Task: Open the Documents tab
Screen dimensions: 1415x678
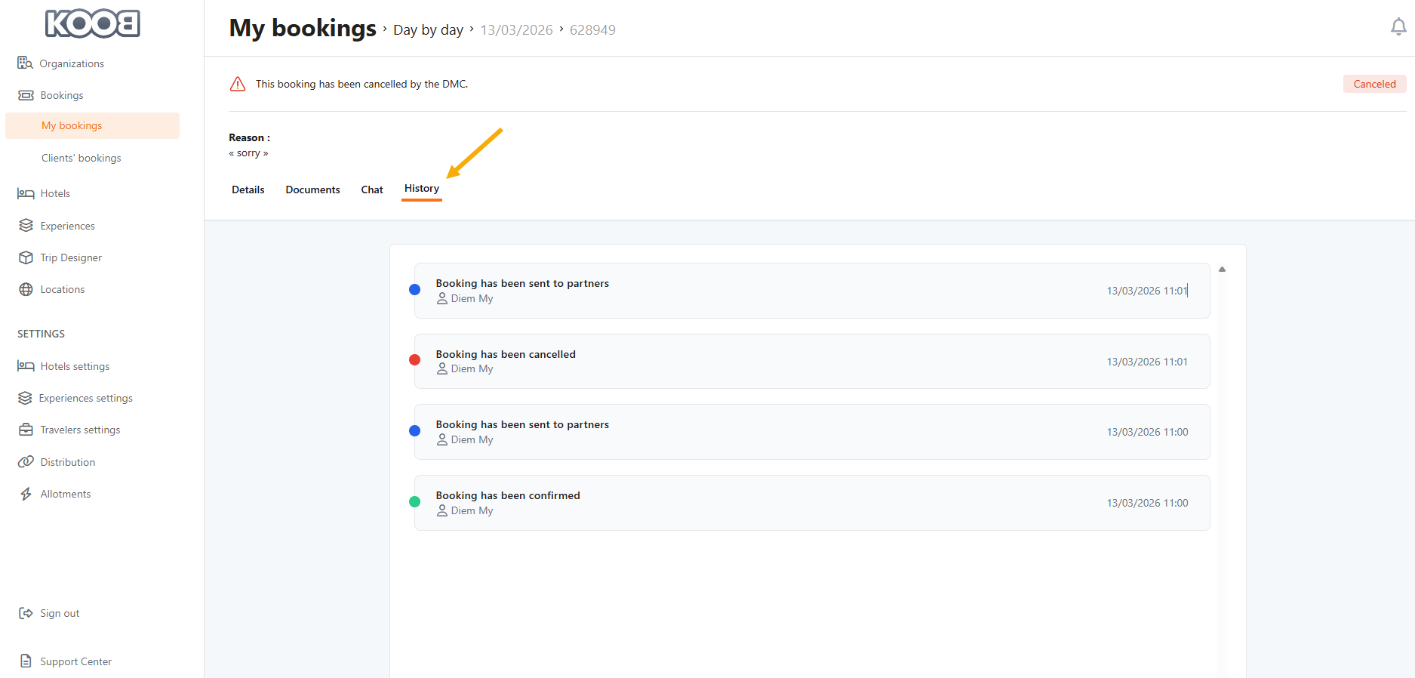Action: [312, 190]
